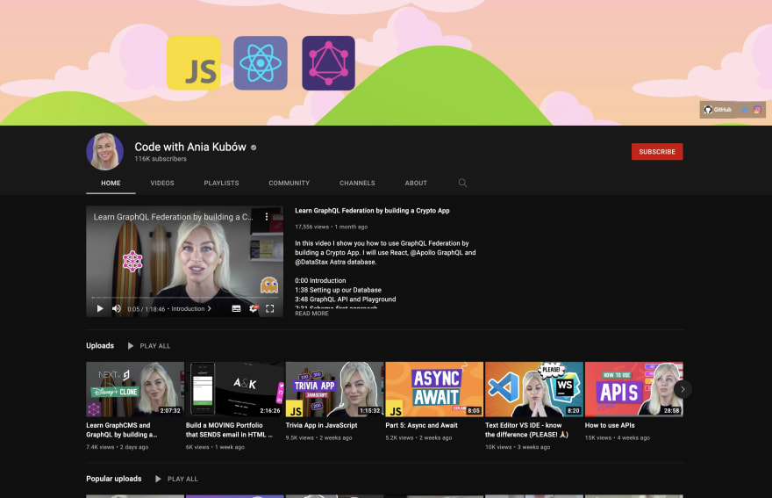Open the GitHub link in the banner
Screen dimensions: 772x498
tap(718, 110)
